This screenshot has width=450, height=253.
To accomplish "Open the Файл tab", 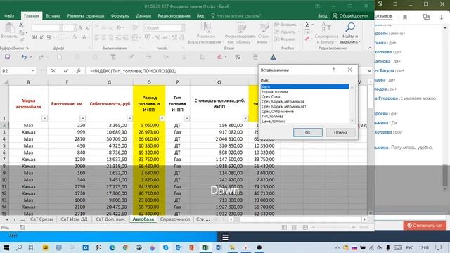I will tap(9, 15).
